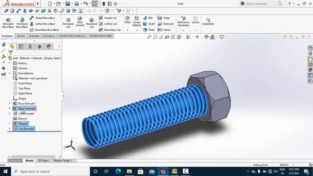Expand the Thread1 feature
This screenshot has width=313, height=176.
(9, 124)
